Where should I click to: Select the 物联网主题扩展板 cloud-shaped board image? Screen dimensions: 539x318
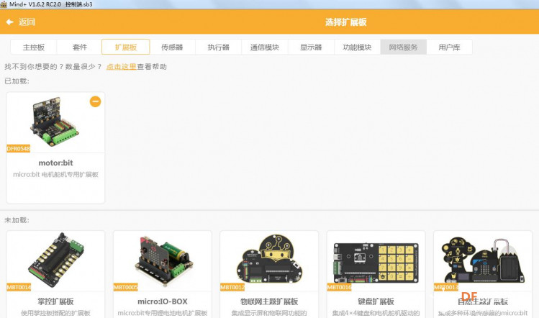(x=269, y=259)
